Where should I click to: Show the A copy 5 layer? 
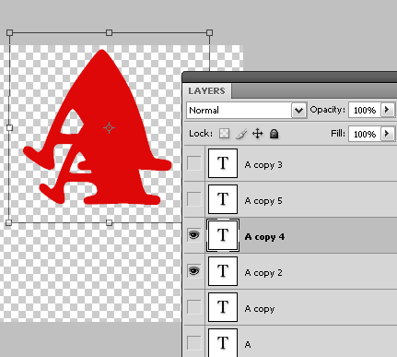pos(194,199)
